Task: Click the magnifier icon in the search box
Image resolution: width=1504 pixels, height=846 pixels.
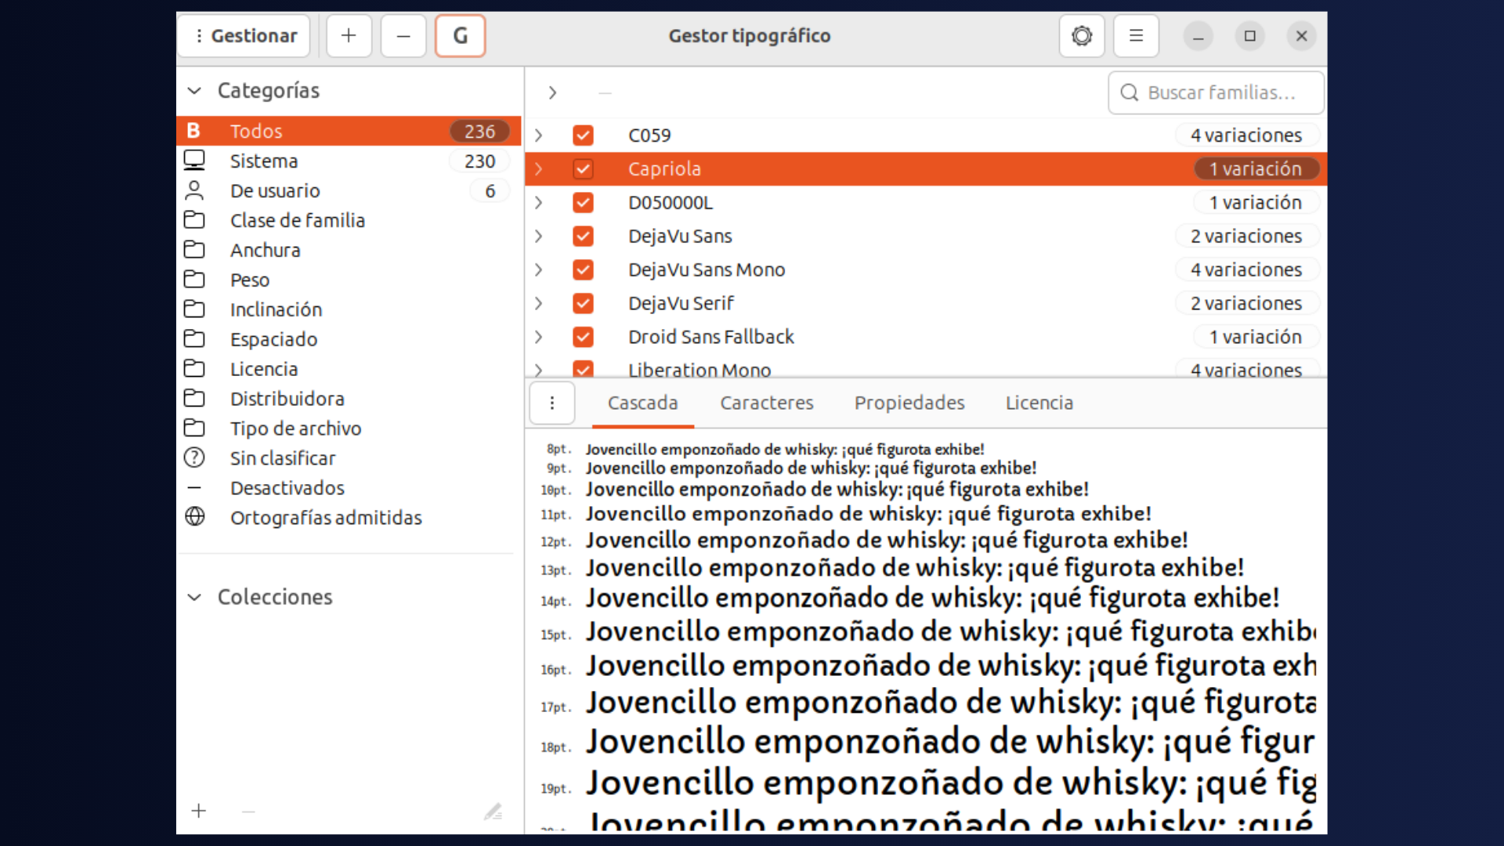Action: click(1130, 92)
